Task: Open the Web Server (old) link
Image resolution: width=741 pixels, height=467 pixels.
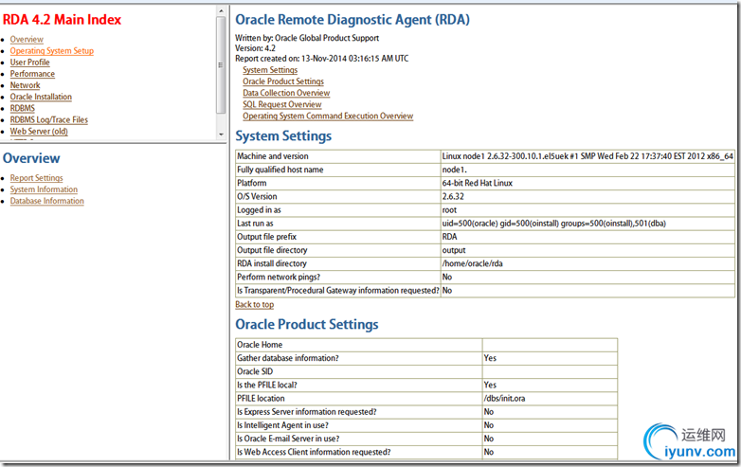Action: [x=39, y=132]
